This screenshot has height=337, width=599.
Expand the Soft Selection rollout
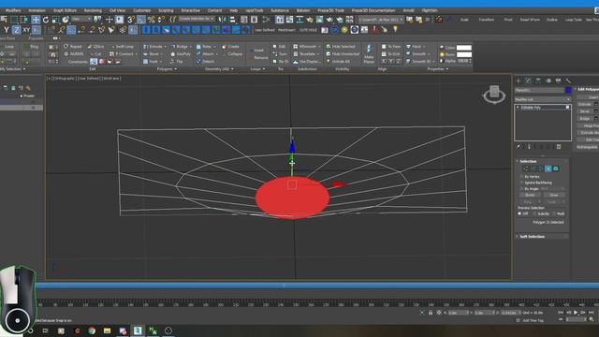tap(542, 237)
